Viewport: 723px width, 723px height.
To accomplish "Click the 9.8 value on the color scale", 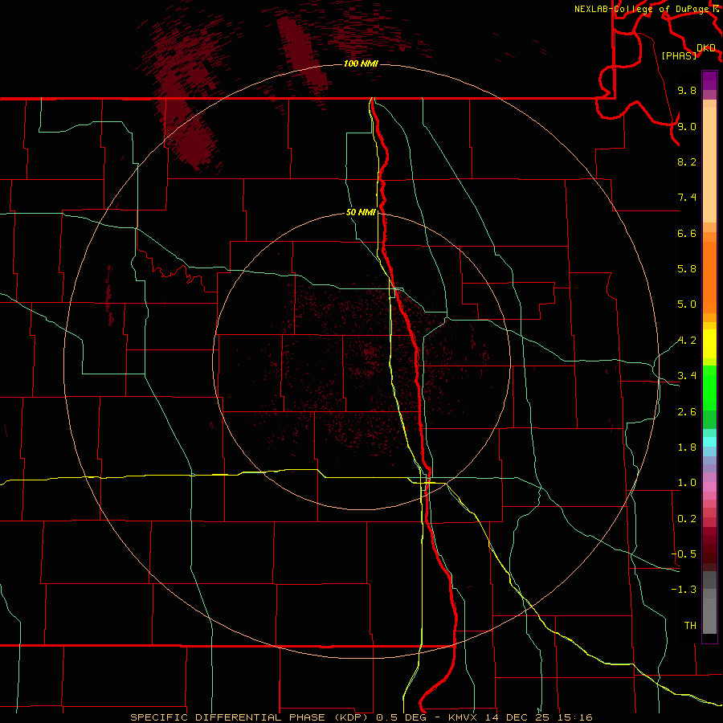I will click(x=687, y=90).
